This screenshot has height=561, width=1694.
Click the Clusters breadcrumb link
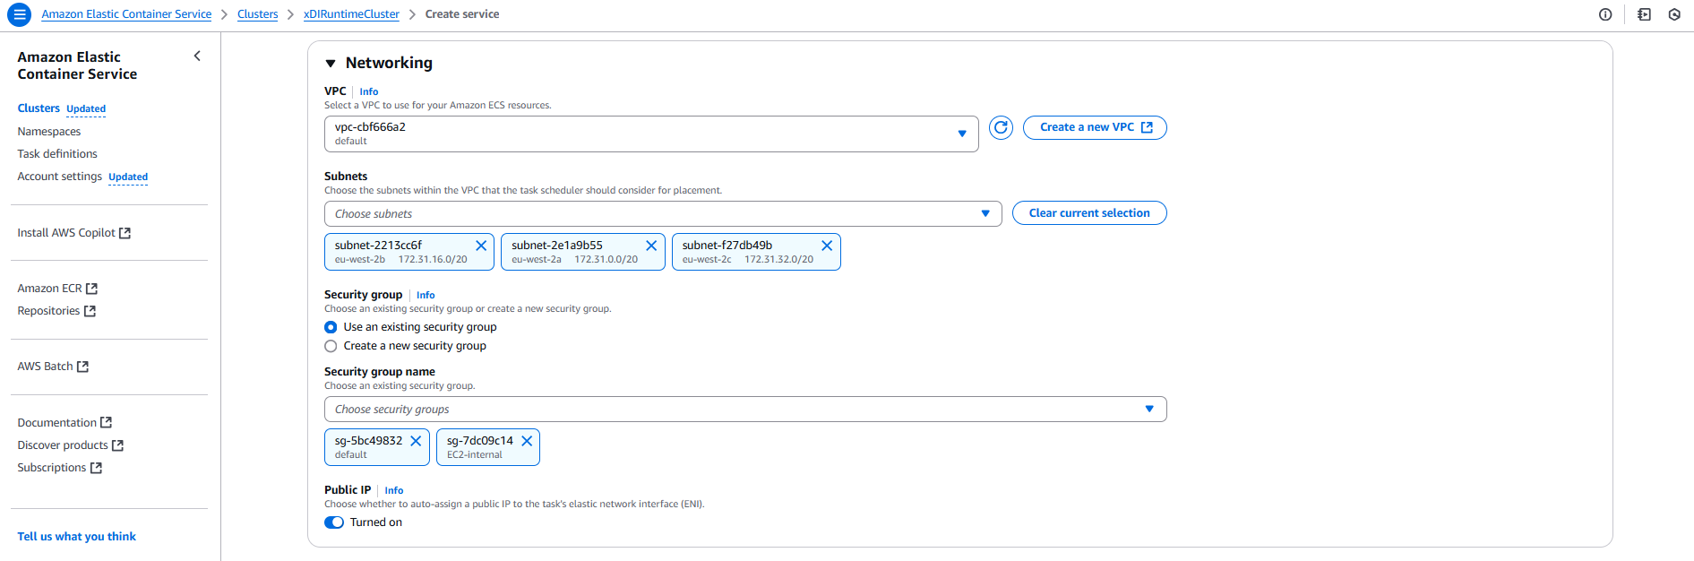click(258, 14)
